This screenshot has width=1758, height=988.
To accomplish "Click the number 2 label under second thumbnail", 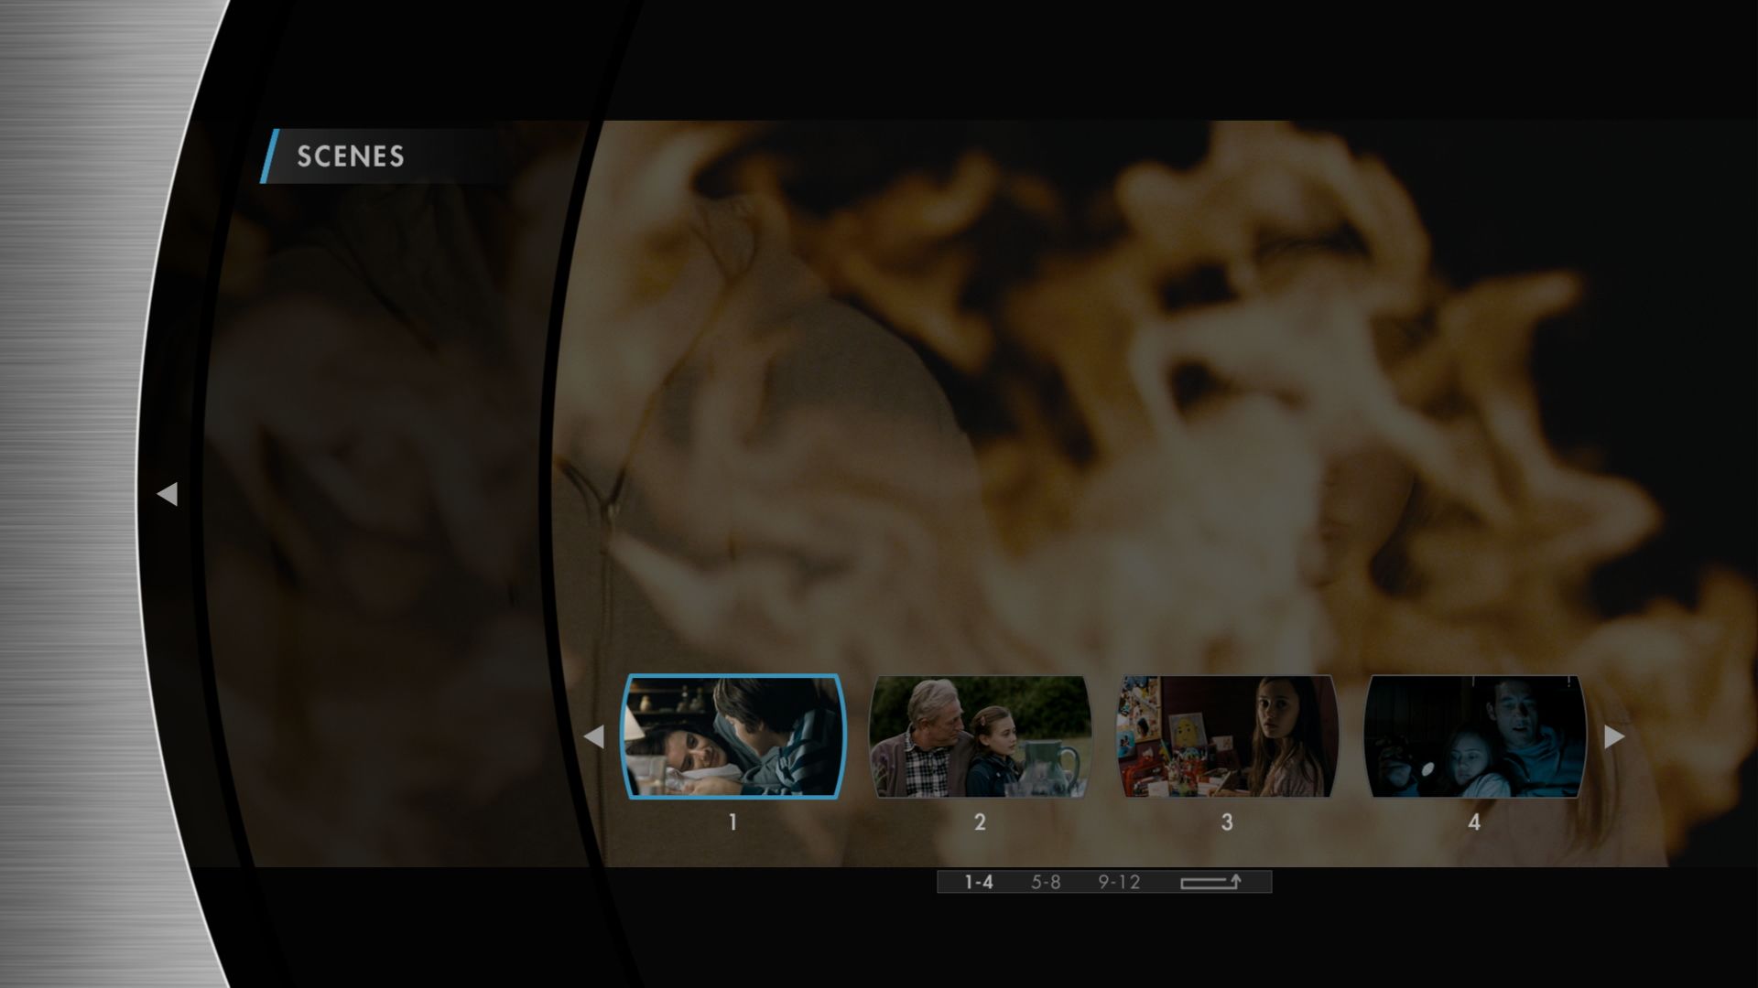I will [x=980, y=822].
